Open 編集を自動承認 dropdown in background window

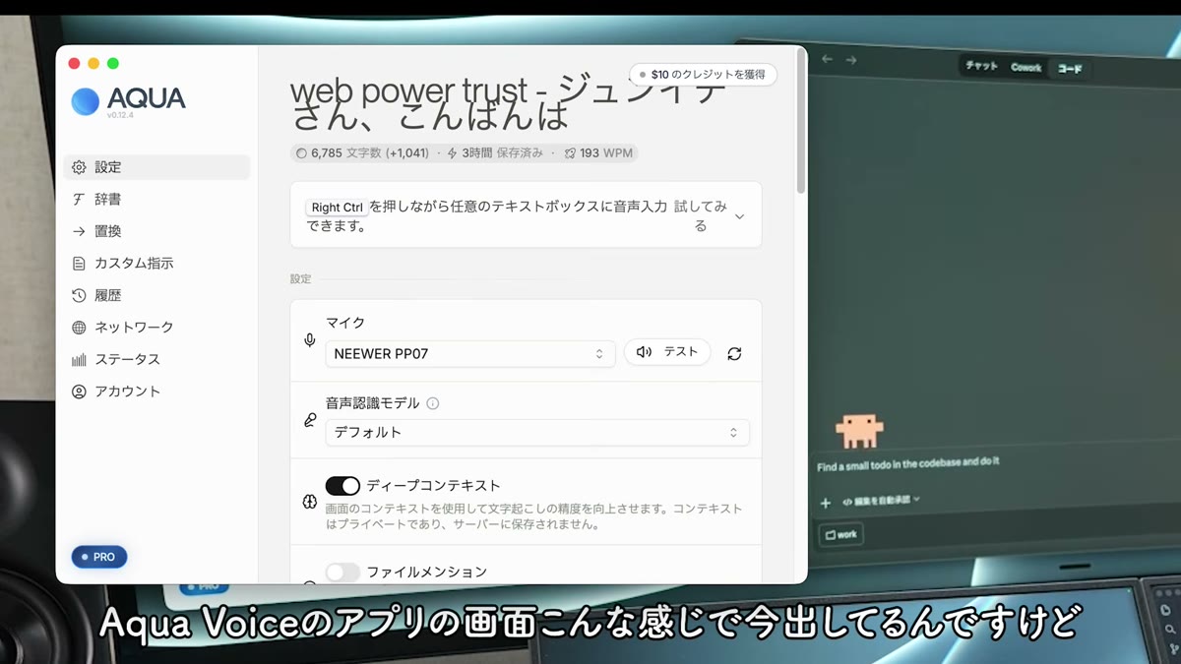[881, 501]
